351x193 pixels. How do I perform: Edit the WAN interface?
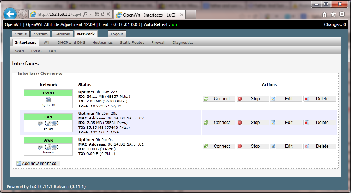point(286,146)
